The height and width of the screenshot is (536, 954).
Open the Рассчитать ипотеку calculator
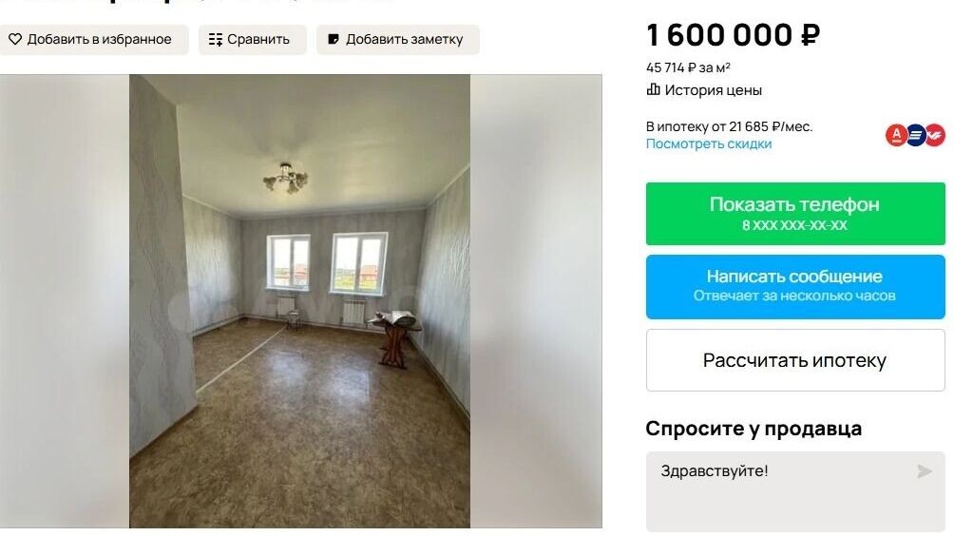coord(795,360)
